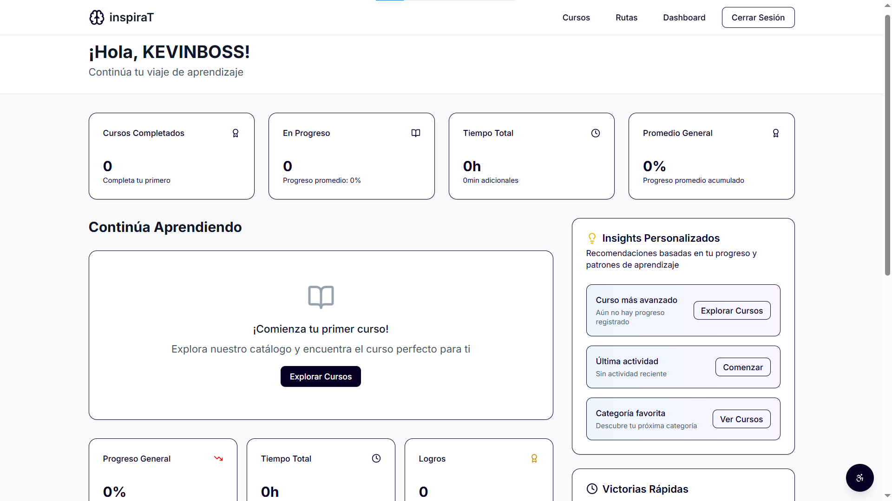Click the clock icon in top Tiempo Total card

(x=596, y=133)
